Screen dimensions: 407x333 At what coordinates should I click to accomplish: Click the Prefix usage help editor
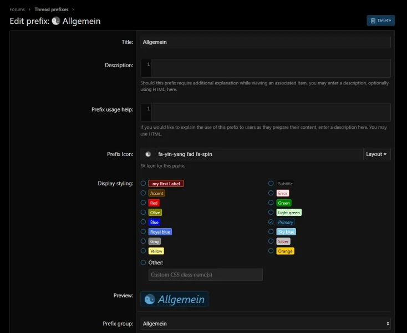point(271,112)
